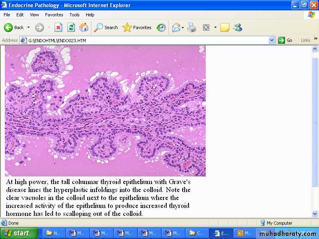Screen dimensions: 319x239
Task: Click the Go button
Action: pyautogui.click(x=286, y=40)
